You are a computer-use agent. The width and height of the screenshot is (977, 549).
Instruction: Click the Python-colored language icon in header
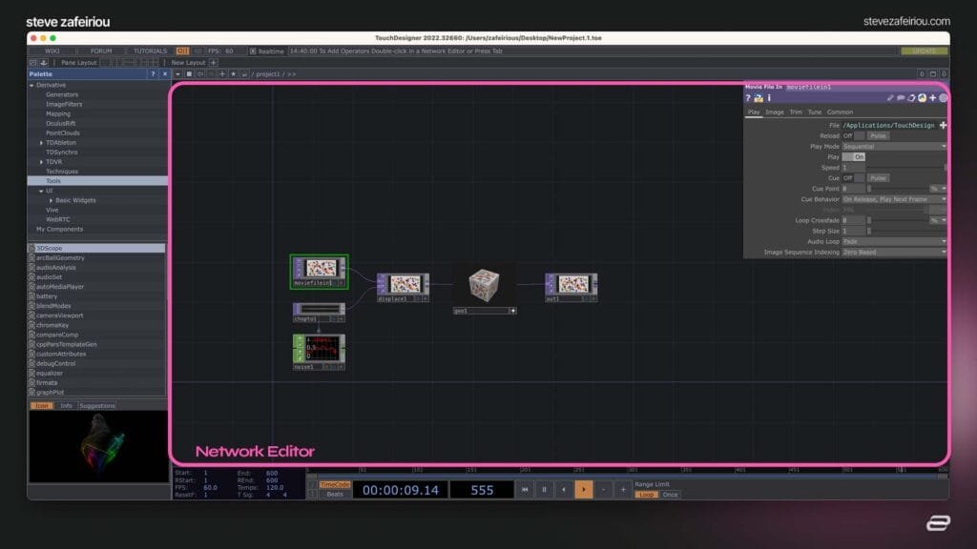click(922, 98)
